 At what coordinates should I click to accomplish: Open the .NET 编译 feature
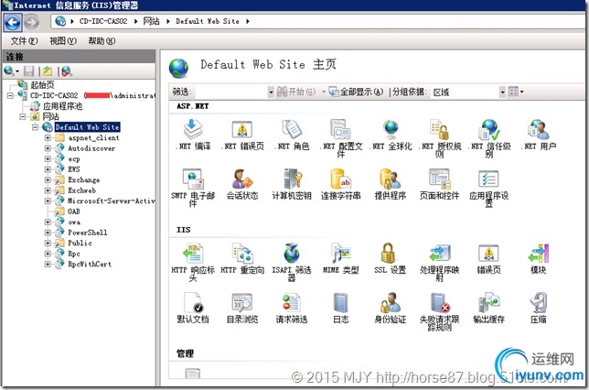(x=193, y=135)
